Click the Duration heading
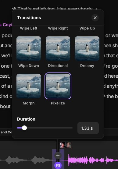This screenshot has height=169, width=118. click(26, 119)
